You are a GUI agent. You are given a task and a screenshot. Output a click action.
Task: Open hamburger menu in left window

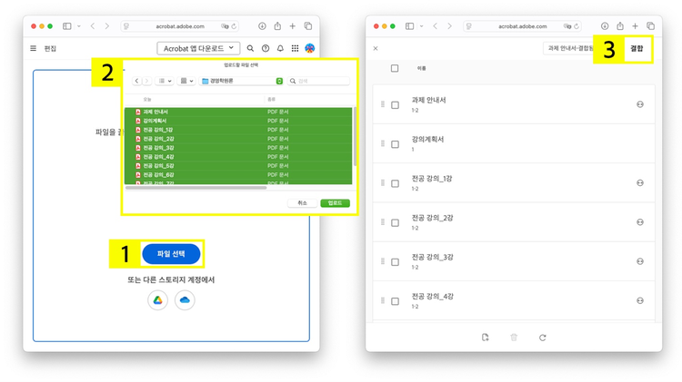pyautogui.click(x=33, y=48)
